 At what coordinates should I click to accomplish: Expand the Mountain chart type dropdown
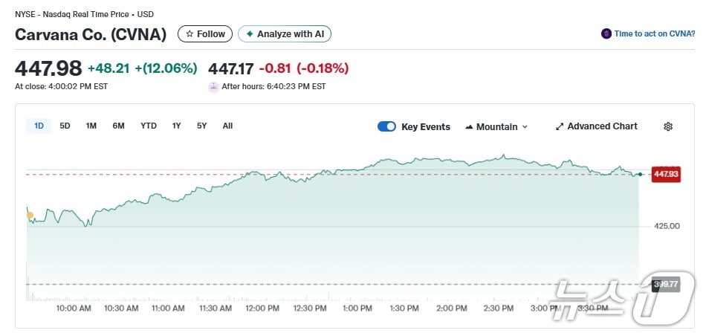point(496,126)
